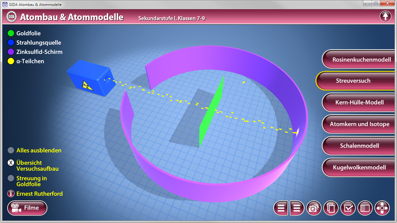Click the four-arrow navigation control icon
The image size is (397, 223).
tap(382, 208)
